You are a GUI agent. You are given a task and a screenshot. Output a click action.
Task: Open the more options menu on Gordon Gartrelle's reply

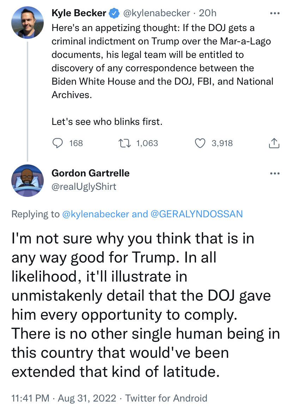pos(274,174)
